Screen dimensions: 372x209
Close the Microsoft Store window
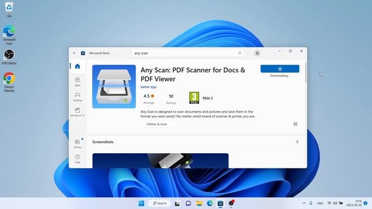[x=301, y=51]
